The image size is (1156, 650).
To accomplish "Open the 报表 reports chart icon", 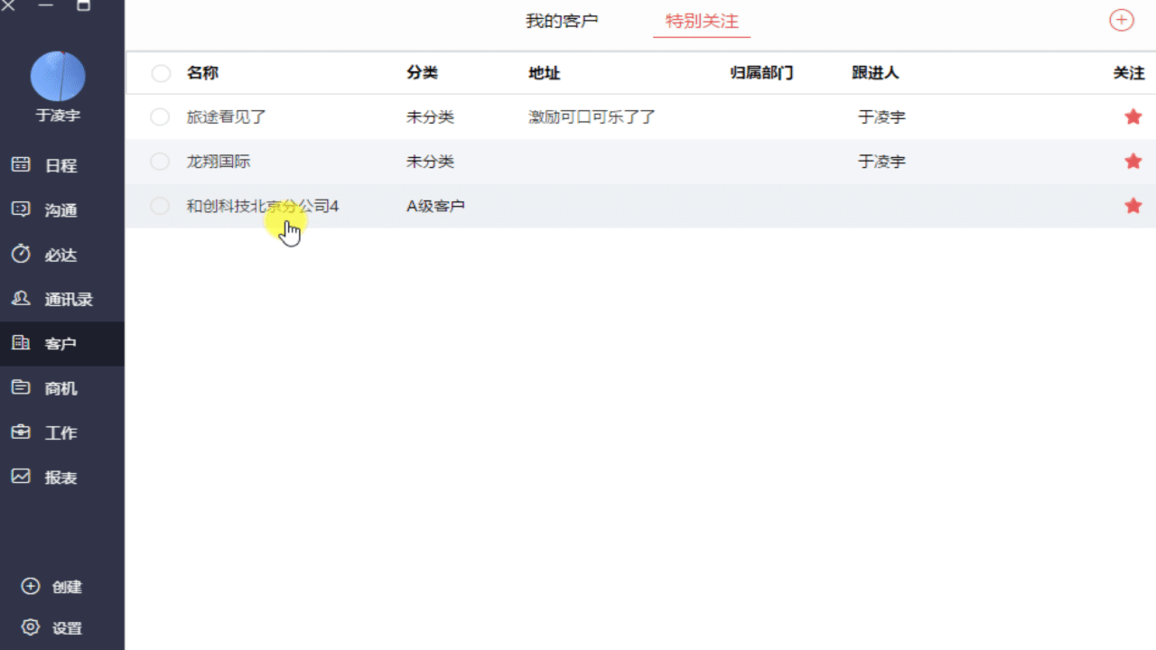I will pos(21,477).
